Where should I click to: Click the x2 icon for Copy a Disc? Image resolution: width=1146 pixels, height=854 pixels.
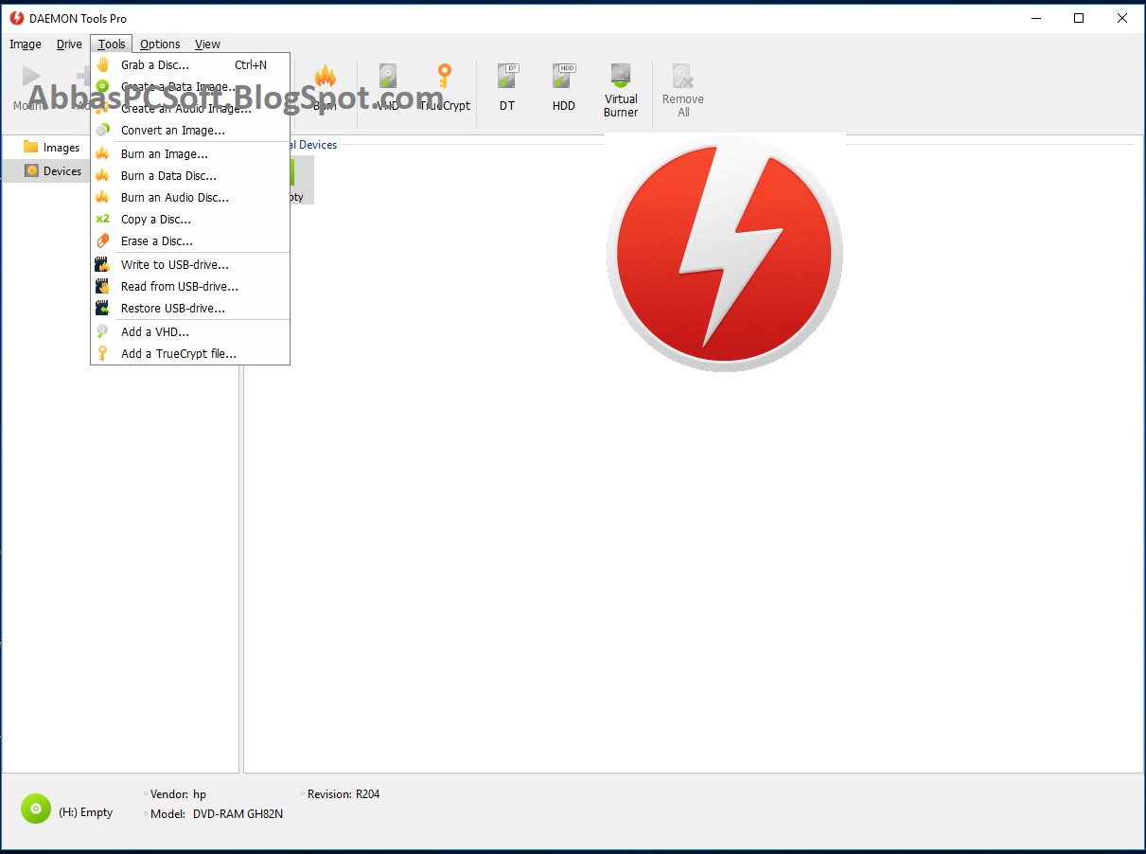(103, 219)
